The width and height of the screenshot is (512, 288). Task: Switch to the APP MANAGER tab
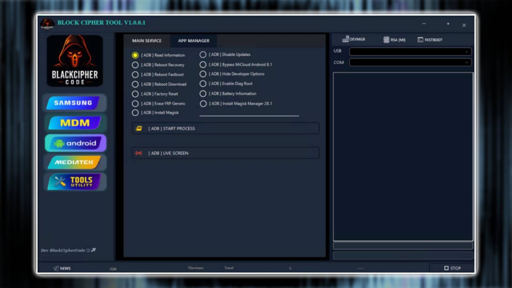pyautogui.click(x=193, y=41)
